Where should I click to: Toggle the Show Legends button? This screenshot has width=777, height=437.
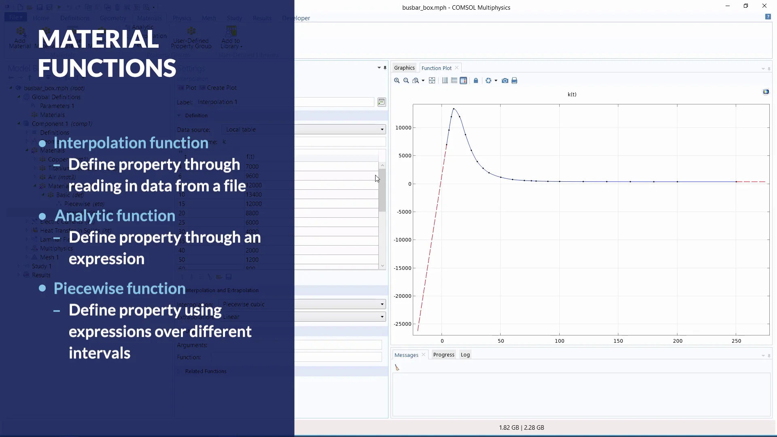pos(463,81)
